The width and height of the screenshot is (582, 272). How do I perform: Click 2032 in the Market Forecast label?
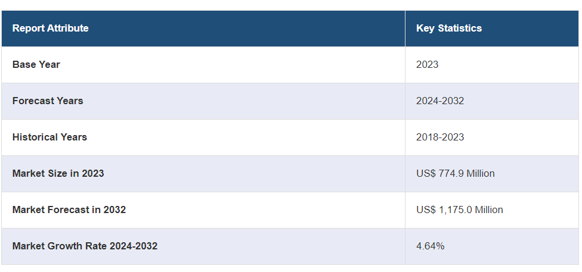[x=114, y=210]
